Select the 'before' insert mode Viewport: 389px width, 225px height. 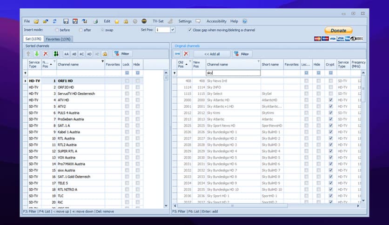pos(57,30)
